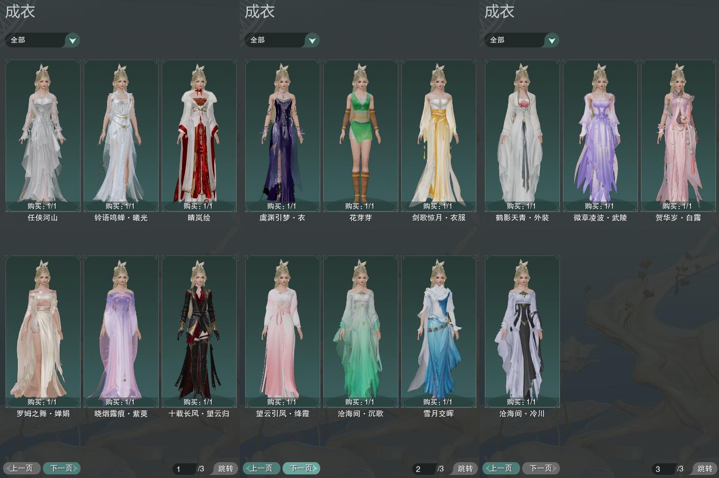The height and width of the screenshot is (478, 719).
Task: Click 跳转 beside page number 1
Action: pos(225,468)
